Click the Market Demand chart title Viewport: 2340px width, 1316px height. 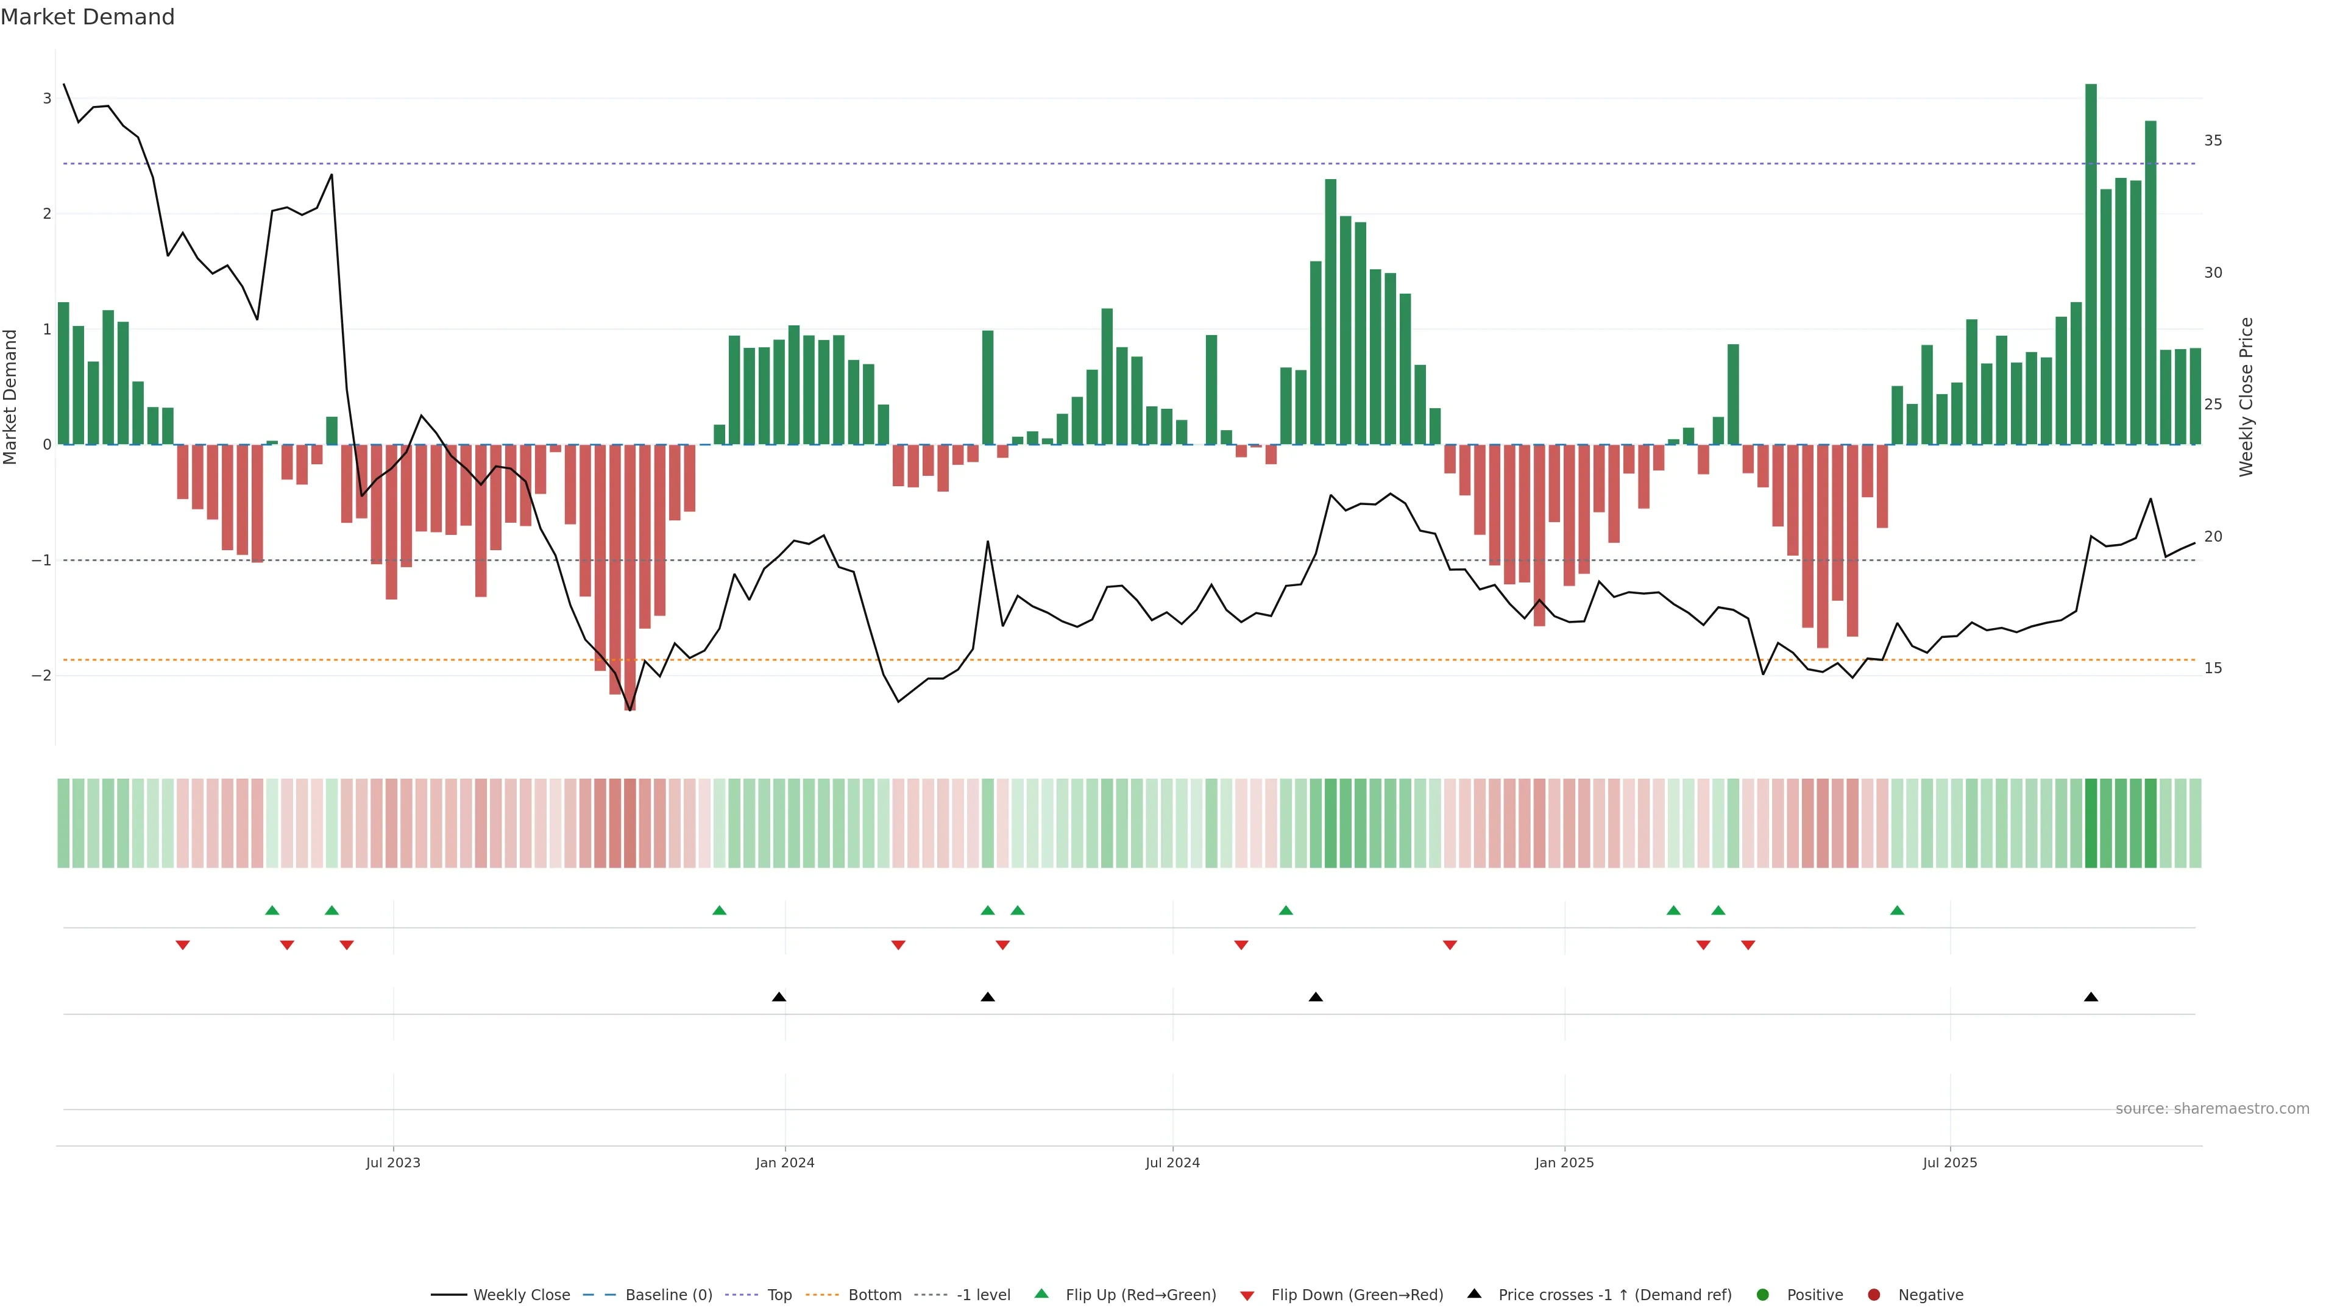coord(87,17)
